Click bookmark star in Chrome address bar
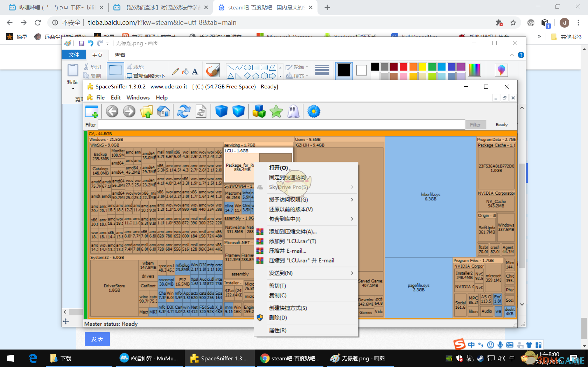Viewport: 588px width, 367px height. tap(513, 23)
